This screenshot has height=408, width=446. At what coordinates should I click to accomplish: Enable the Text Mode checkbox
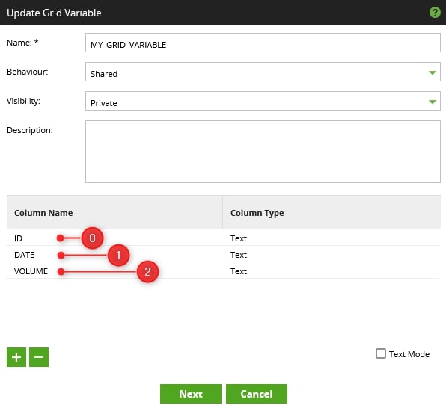381,353
